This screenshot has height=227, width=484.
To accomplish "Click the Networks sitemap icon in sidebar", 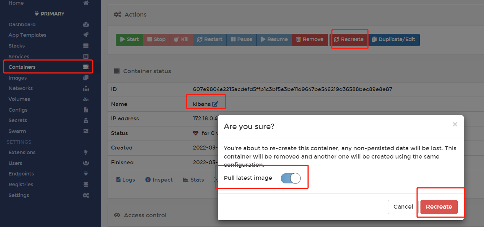I will 86,88.
